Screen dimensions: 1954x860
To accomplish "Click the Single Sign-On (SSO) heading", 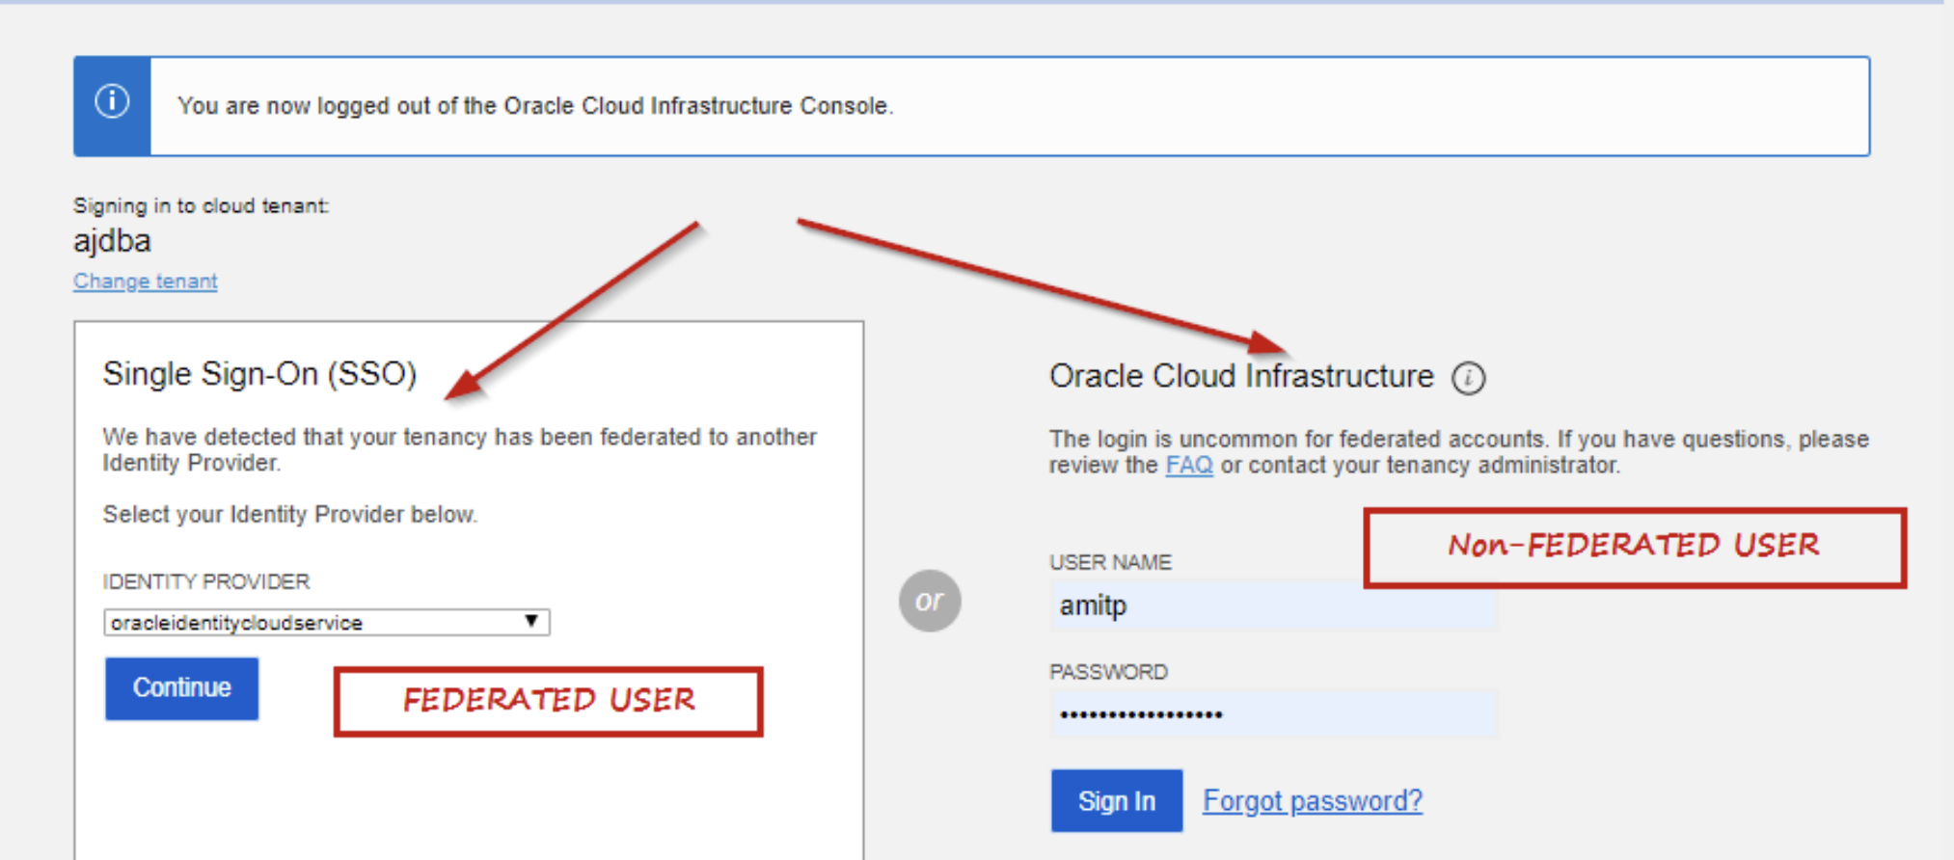I will [x=259, y=374].
